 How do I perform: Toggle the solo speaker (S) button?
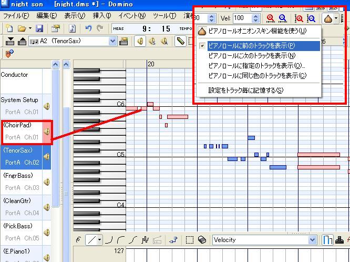[152, 41]
